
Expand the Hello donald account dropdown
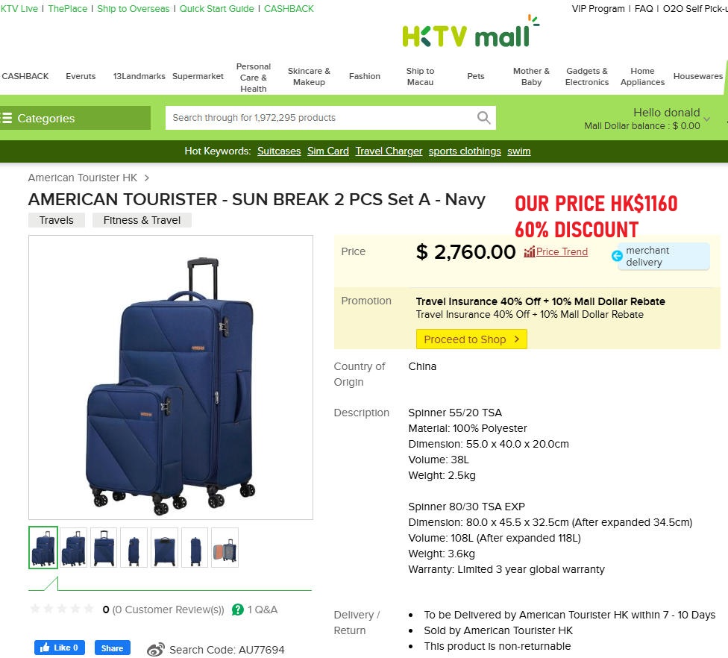pyautogui.click(x=706, y=119)
